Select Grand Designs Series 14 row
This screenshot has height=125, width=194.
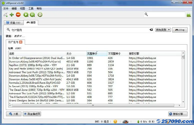coord(95,100)
